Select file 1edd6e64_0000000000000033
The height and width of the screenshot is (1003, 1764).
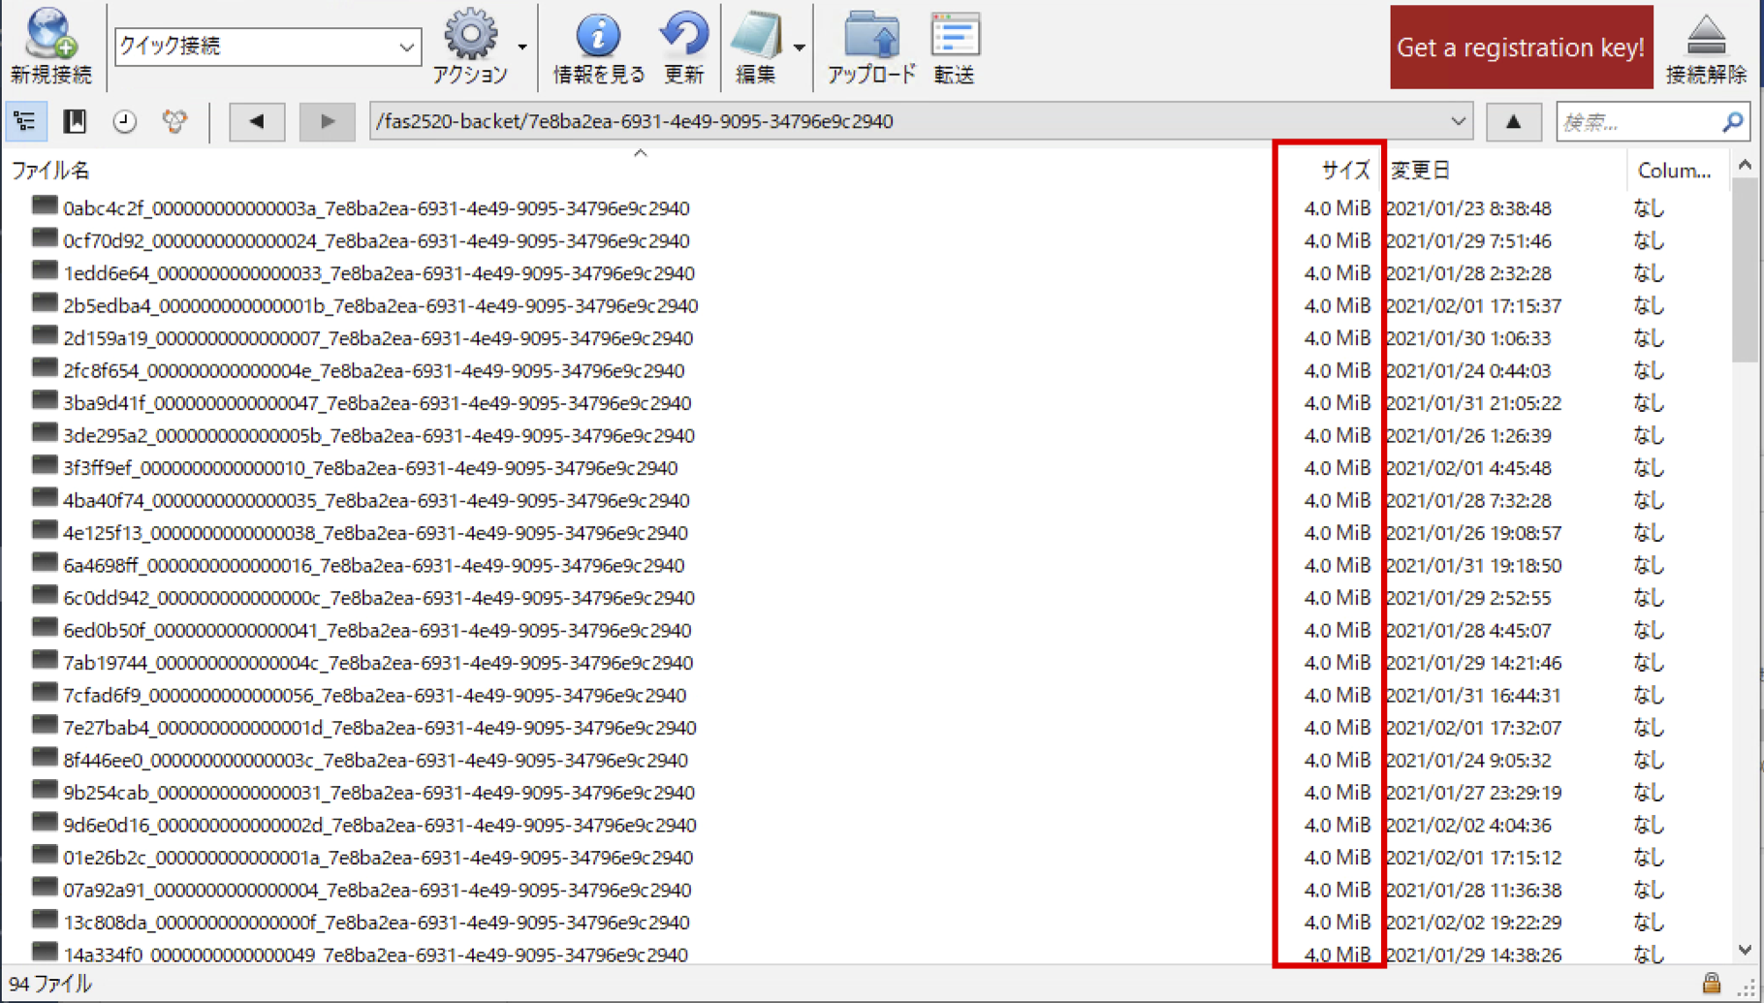[379, 273]
